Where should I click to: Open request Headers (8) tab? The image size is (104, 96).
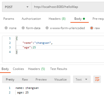click(x=57, y=19)
